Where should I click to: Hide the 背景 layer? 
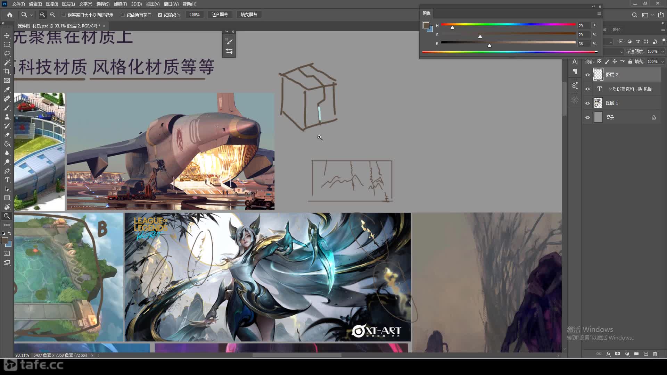coord(587,117)
